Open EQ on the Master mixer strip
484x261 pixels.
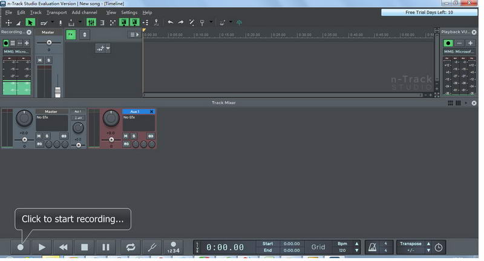point(39,144)
